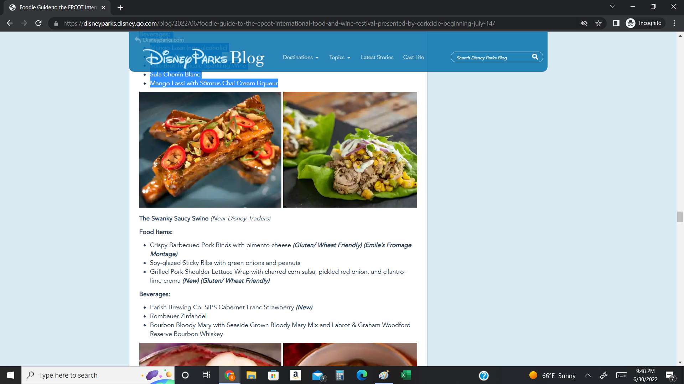This screenshot has width=684, height=384.
Task: Click the browser Reload page icon
Action: pos(38,23)
